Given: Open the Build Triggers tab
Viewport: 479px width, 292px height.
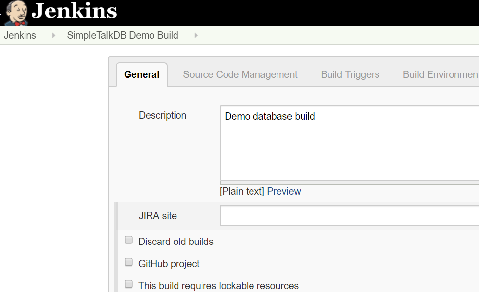Looking at the screenshot, I should coord(350,74).
